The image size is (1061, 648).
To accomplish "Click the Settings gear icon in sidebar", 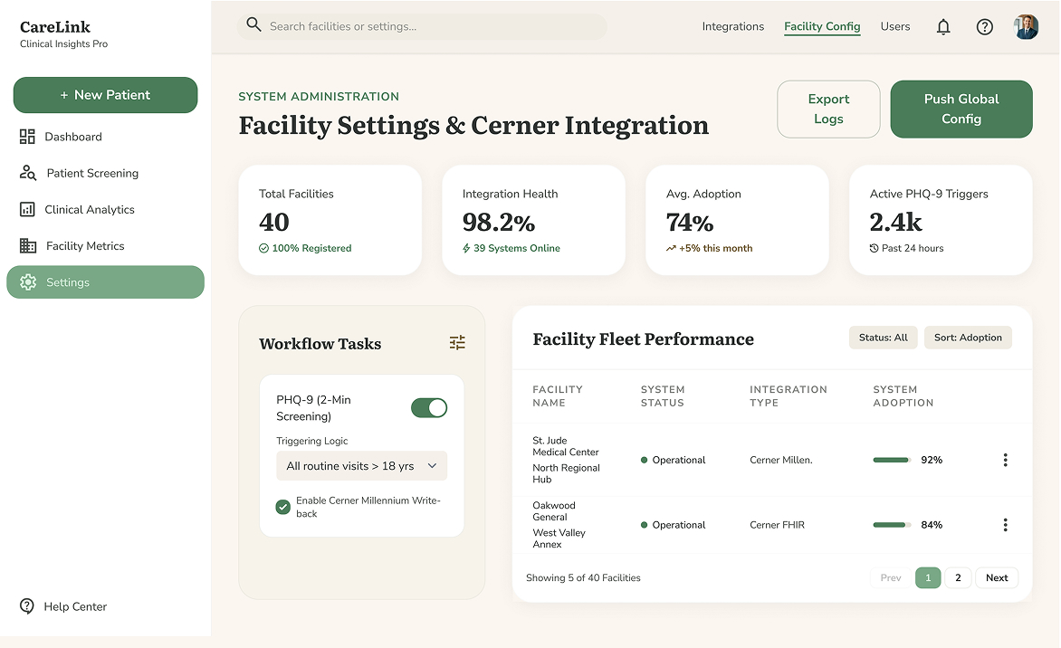I will coord(28,282).
